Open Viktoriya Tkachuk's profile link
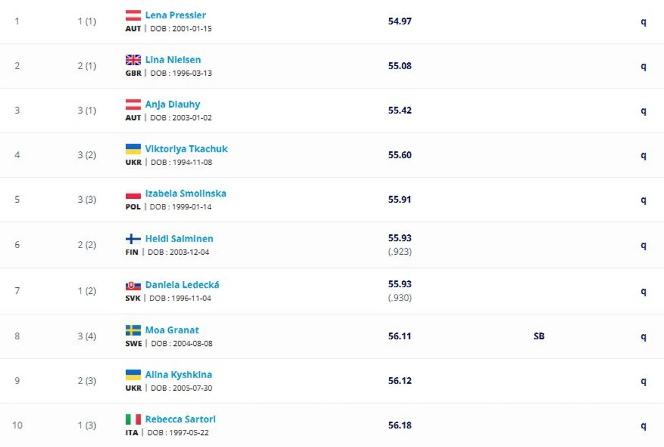The image size is (664, 447). (186, 149)
